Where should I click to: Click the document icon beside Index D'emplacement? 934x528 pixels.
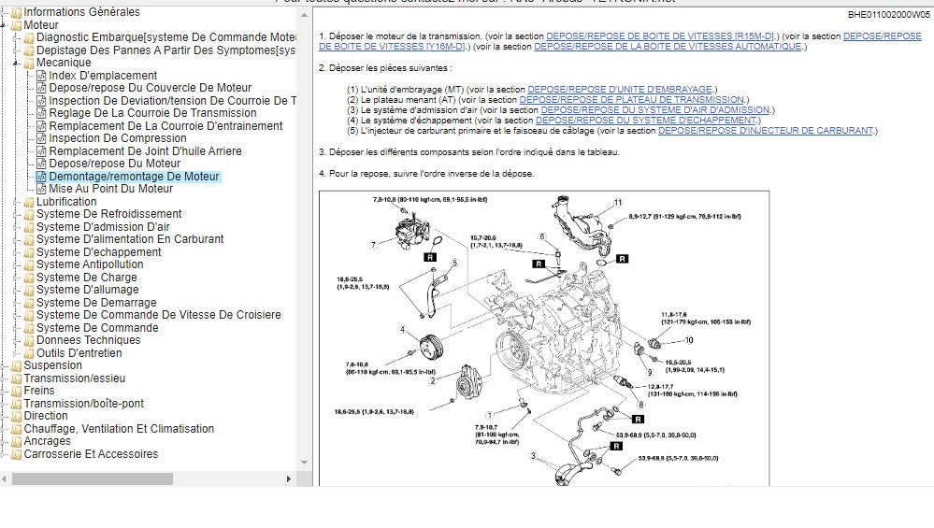(41, 76)
